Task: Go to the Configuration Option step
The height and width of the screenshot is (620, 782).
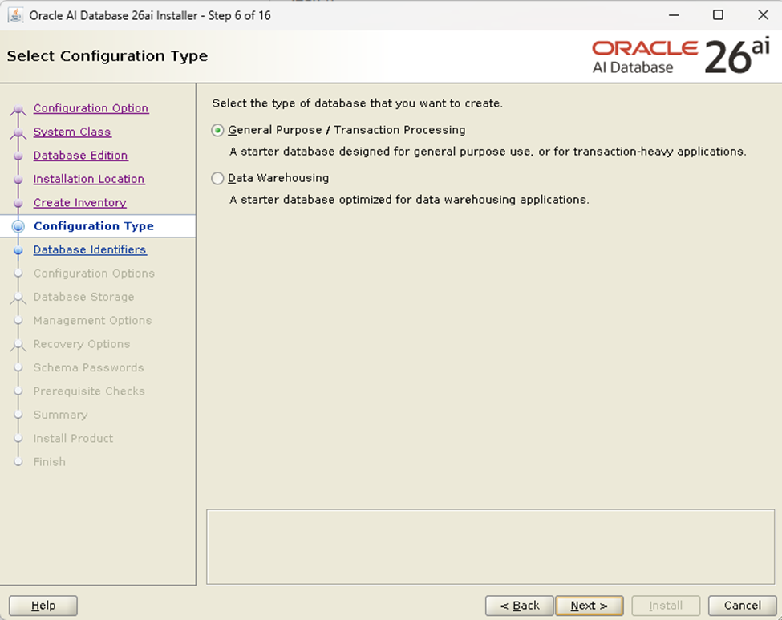Action: coord(91,108)
